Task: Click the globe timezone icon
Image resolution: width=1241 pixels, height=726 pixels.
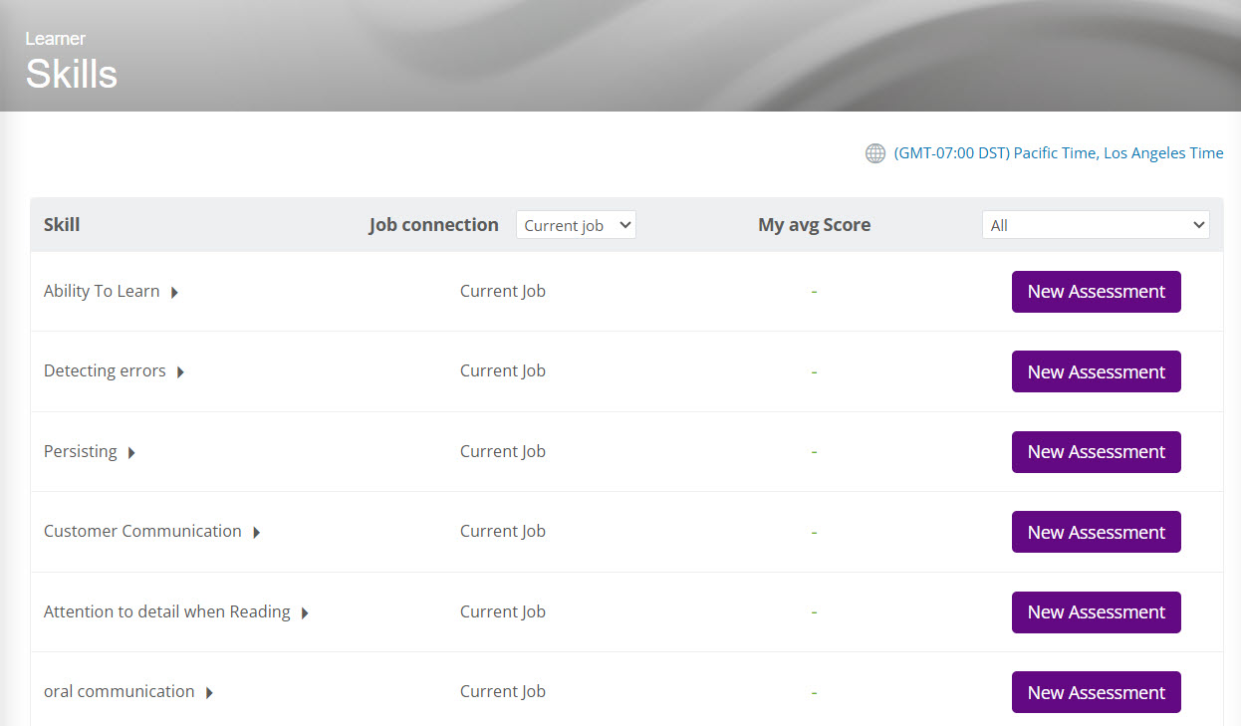Action: pos(874,153)
